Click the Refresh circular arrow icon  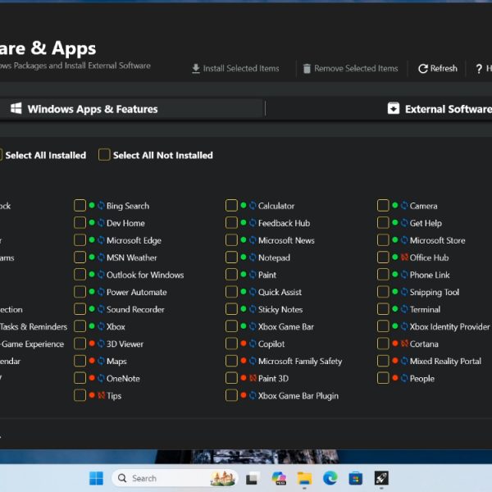(x=423, y=68)
